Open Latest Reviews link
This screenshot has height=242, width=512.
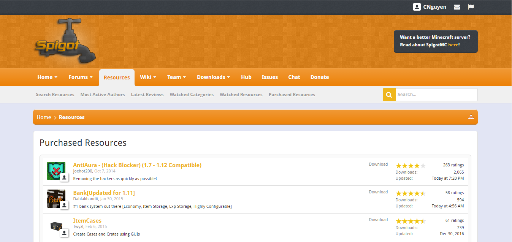pos(147,95)
